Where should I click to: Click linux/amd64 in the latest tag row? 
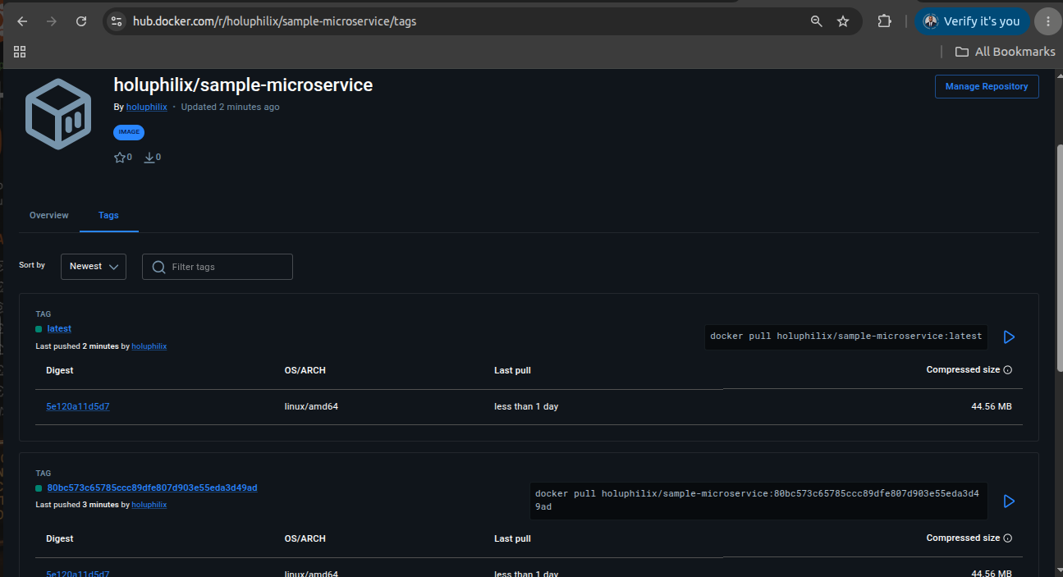[311, 406]
